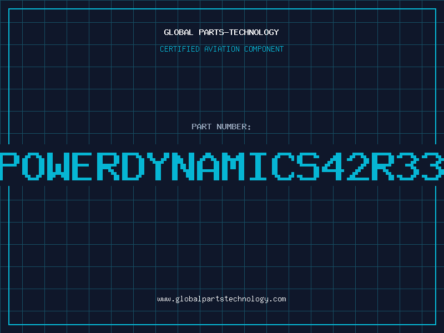Screen dimensions: 444x333
Task: Select the CERTIFIED AVIATION COMPONENT subtitle
Action: click(x=221, y=49)
